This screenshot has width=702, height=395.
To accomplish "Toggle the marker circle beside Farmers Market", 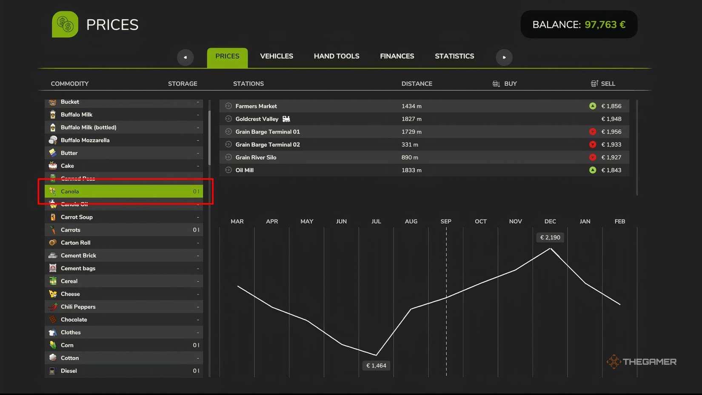I will (x=228, y=106).
